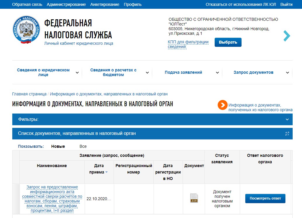Screen dimensions: 302x218
Task: Click Список документов panel header
Action: click(152, 133)
